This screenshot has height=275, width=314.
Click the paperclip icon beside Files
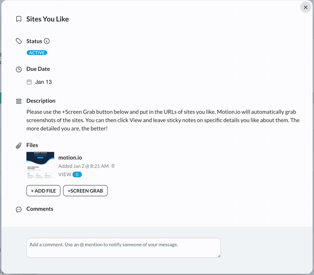click(x=19, y=145)
